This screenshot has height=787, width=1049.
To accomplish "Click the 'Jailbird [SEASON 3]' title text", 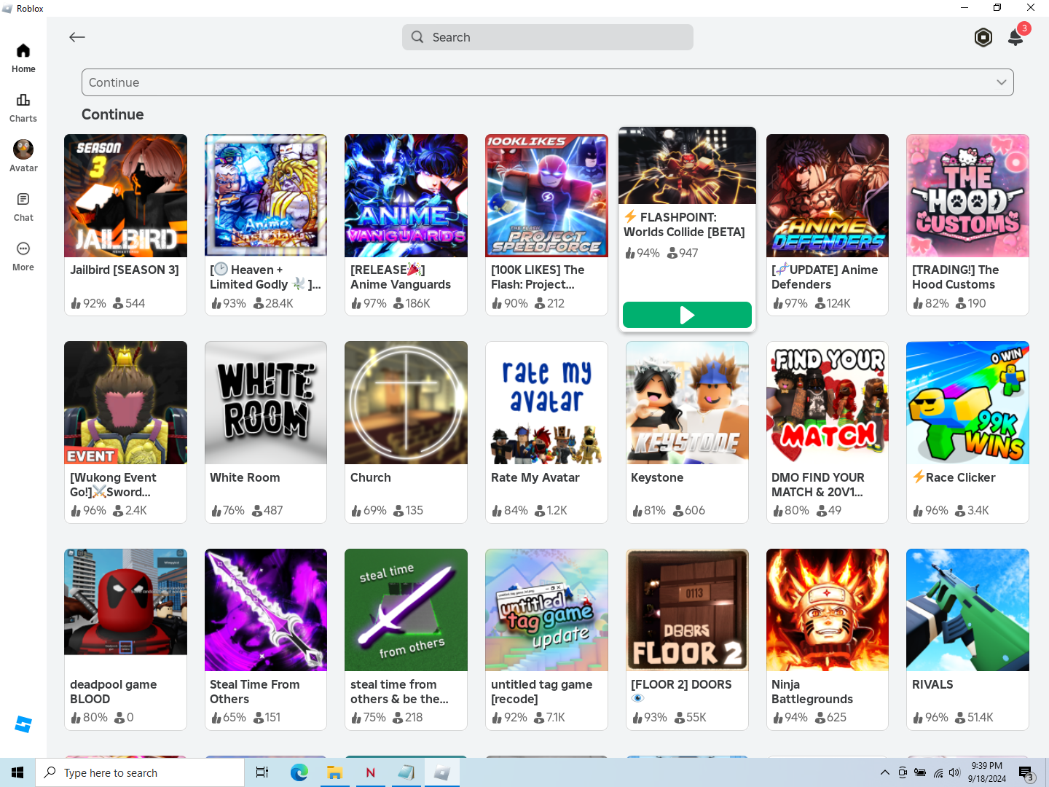I will tap(125, 270).
